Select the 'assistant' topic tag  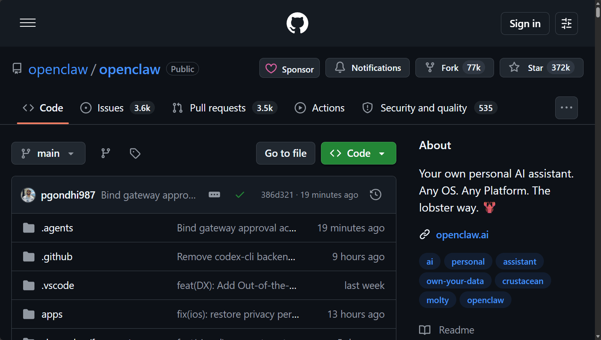point(520,262)
